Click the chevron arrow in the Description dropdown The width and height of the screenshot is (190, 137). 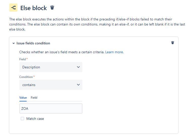point(78,67)
